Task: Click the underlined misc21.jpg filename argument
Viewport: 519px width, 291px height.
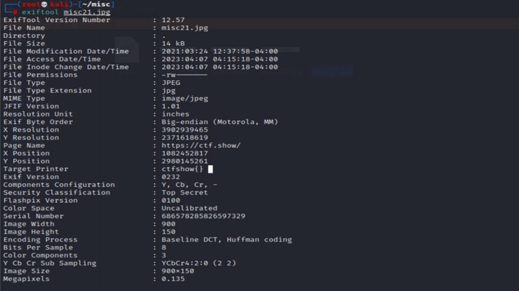Action: 87,12
